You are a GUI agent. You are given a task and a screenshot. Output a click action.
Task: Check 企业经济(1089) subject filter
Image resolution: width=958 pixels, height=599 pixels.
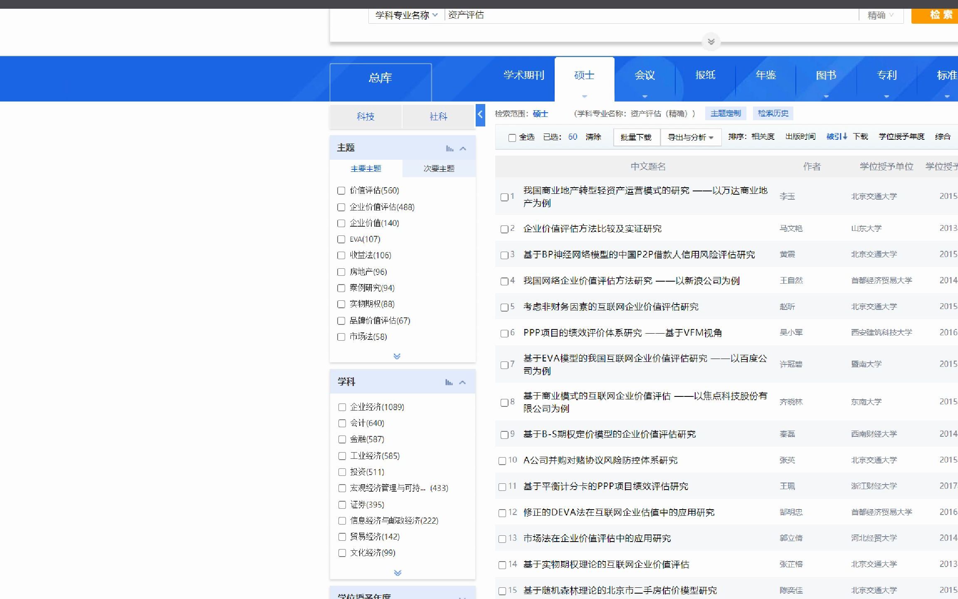pyautogui.click(x=342, y=407)
